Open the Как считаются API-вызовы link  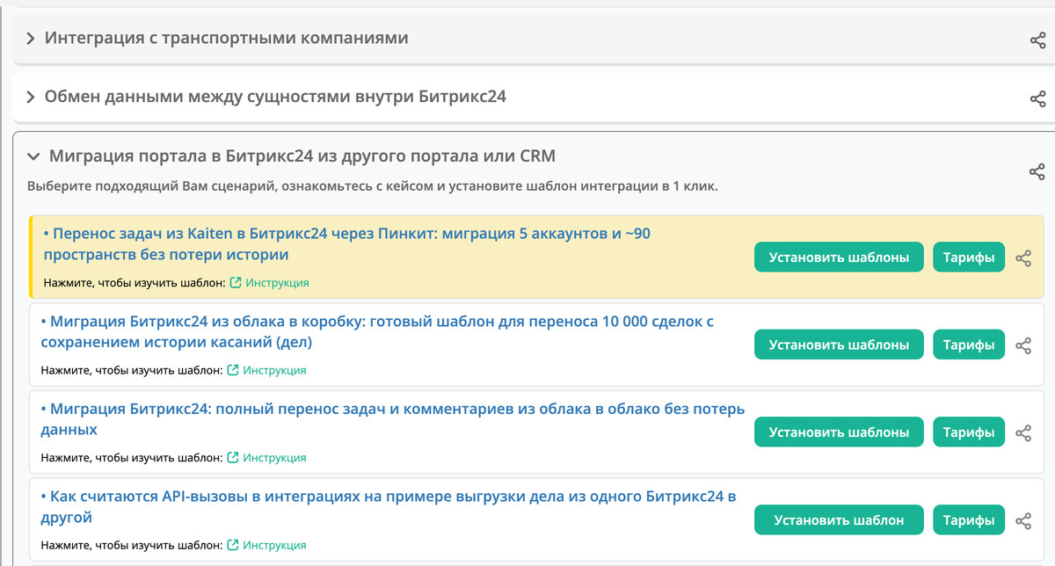(388, 506)
